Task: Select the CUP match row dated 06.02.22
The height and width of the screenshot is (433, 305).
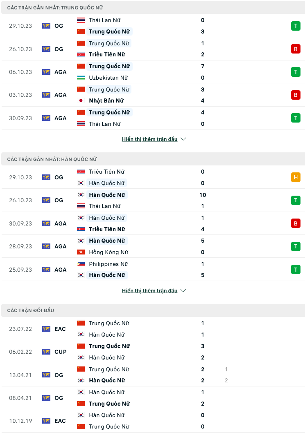Action: pos(153,352)
